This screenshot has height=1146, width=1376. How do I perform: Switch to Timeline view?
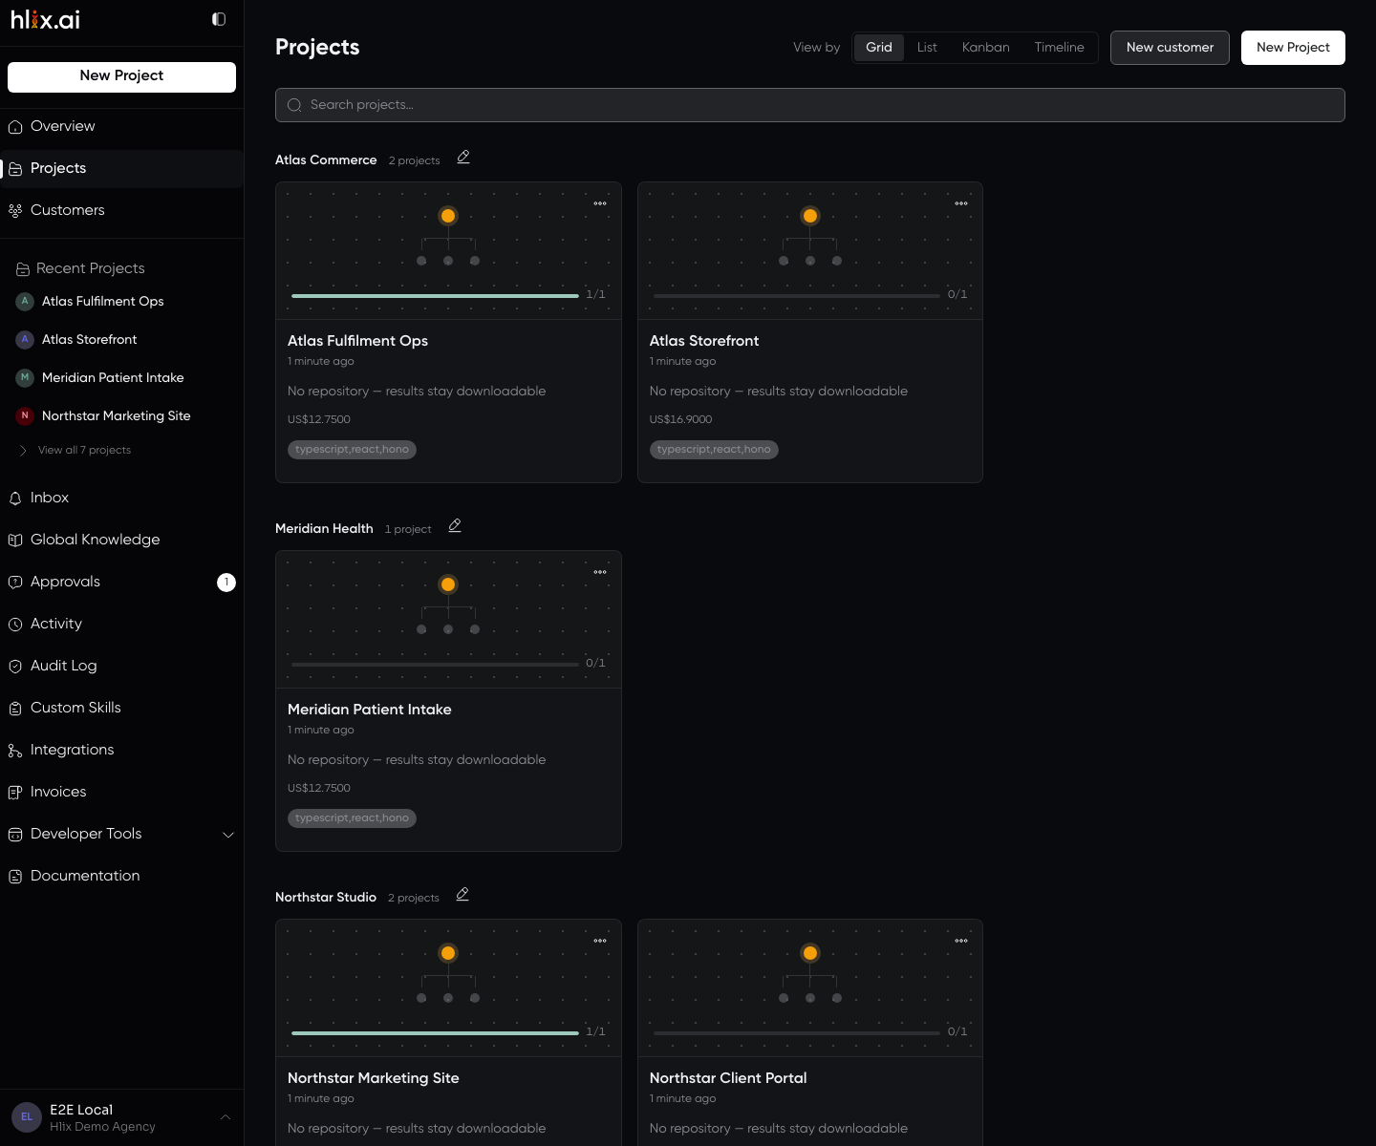pos(1059,48)
